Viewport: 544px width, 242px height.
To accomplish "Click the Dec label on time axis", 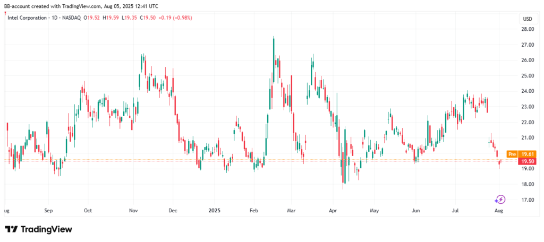I will pyautogui.click(x=173, y=211).
